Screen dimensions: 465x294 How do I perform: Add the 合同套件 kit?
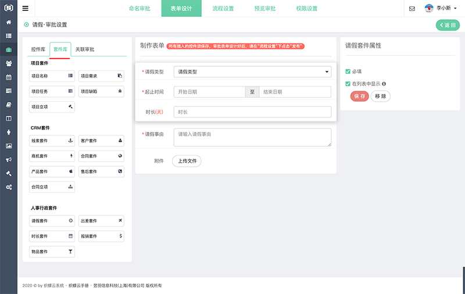pyautogui.click(x=101, y=156)
